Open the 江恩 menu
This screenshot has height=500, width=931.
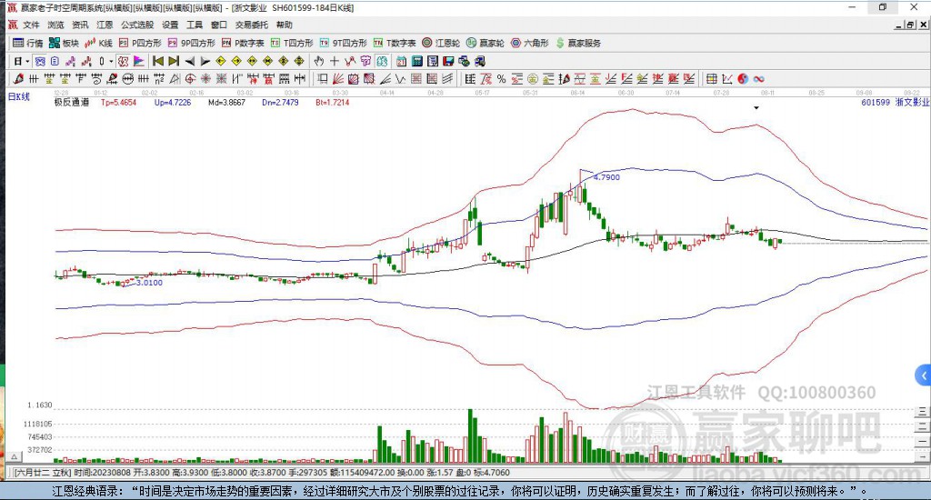tap(105, 25)
